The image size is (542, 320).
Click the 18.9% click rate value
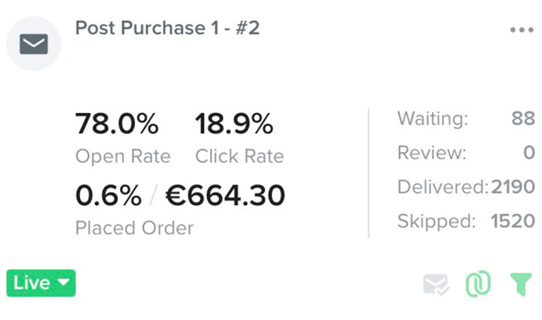[x=234, y=124]
